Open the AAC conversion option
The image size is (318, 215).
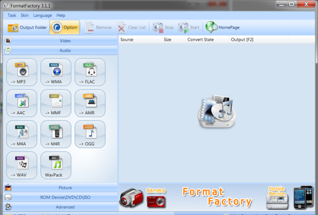[21, 103]
